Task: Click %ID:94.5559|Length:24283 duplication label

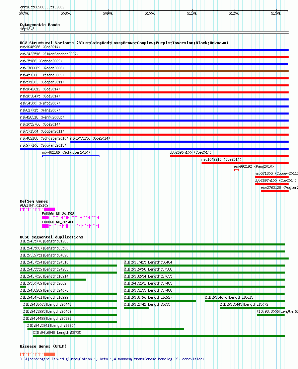Action: (44, 270)
